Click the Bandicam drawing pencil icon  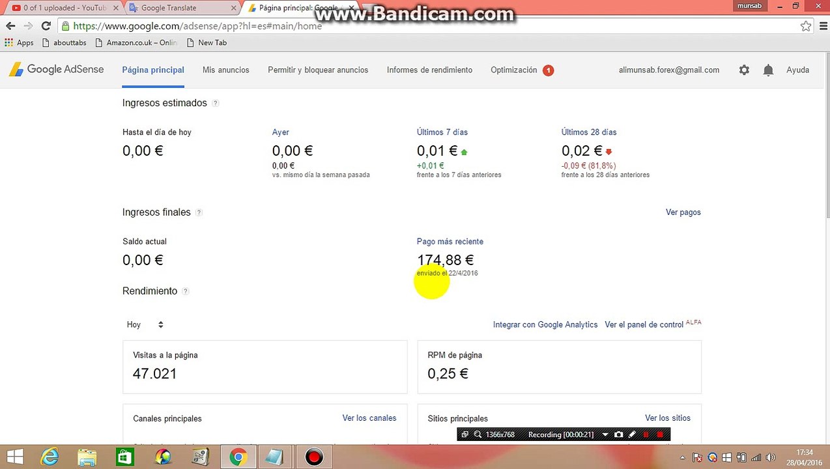[x=632, y=434]
